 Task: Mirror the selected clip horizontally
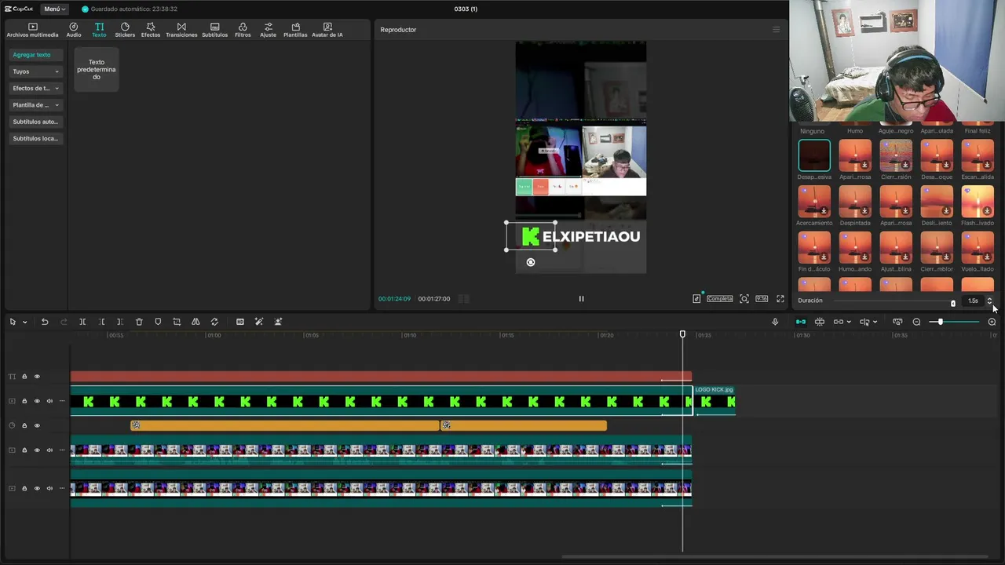[196, 322]
